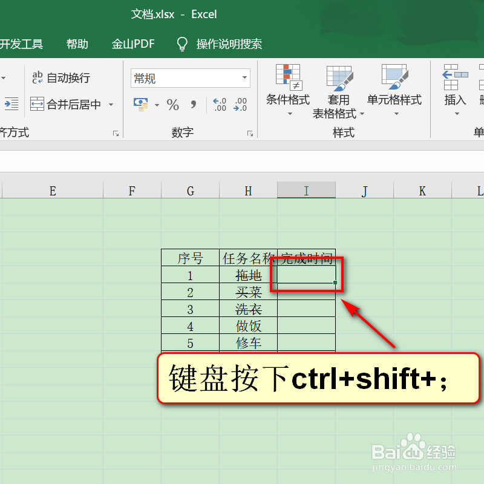This screenshot has width=484, height=484.
Task: Select column E header
Action: click(53, 190)
